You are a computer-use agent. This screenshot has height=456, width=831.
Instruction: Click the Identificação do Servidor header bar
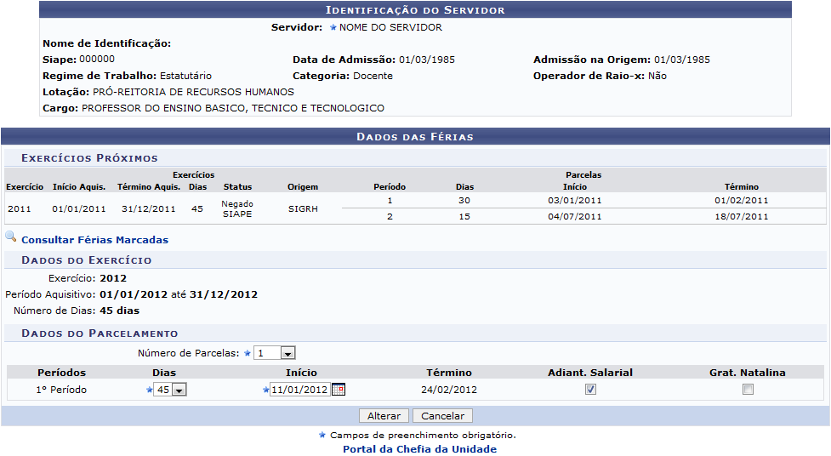click(x=415, y=10)
